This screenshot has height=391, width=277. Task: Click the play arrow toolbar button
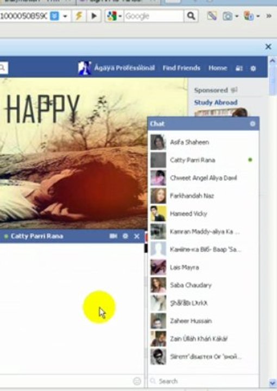tap(94, 16)
